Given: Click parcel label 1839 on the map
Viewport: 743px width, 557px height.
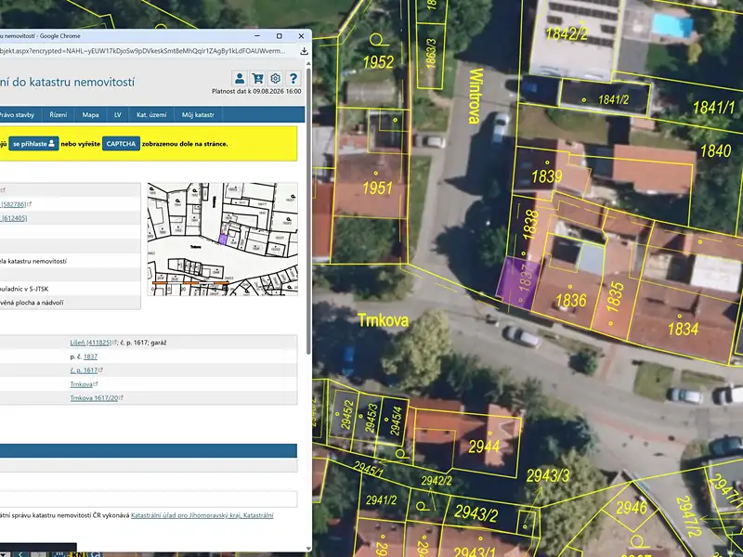Looking at the screenshot, I should pos(547,176).
